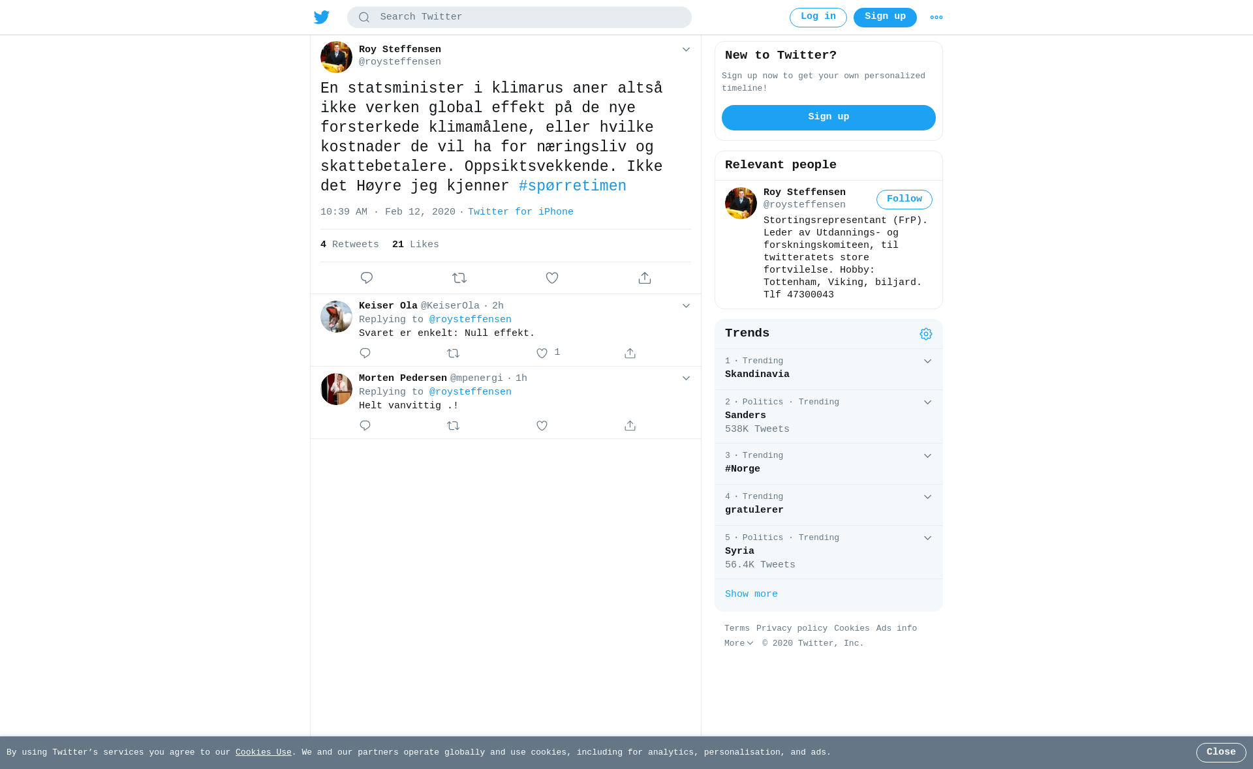Retweet the main tweet by Roy Steffensen

coord(459,278)
